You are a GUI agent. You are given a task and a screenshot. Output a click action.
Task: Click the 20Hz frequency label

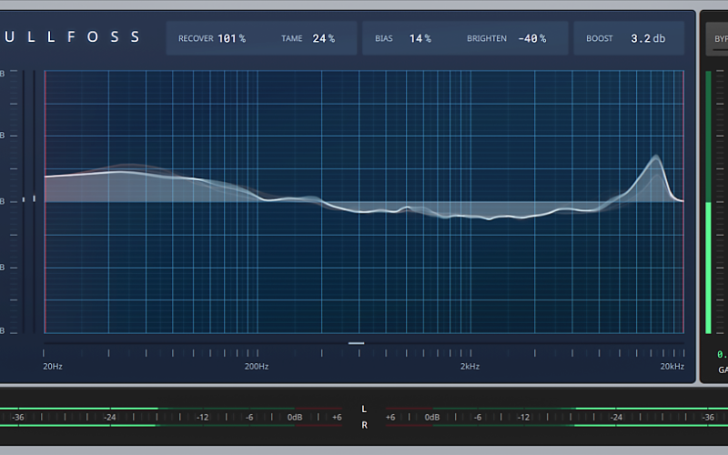point(53,367)
